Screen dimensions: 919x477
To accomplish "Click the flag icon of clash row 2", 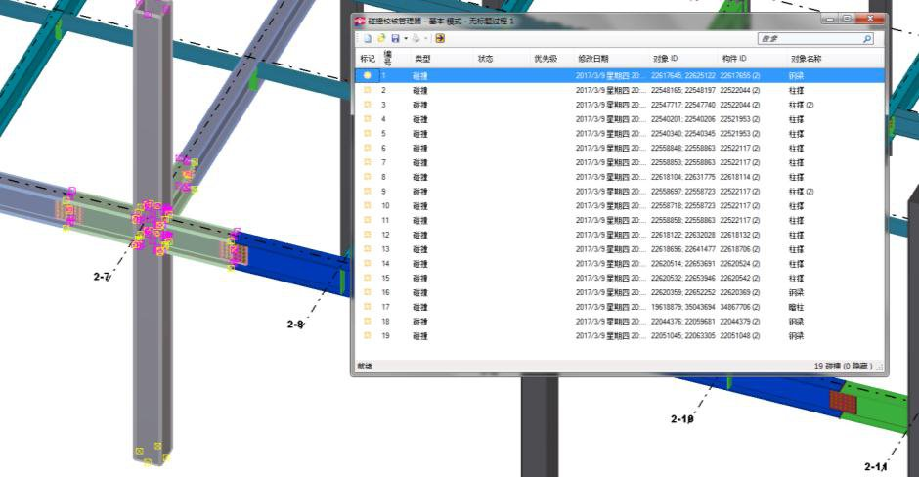I will pyautogui.click(x=367, y=90).
